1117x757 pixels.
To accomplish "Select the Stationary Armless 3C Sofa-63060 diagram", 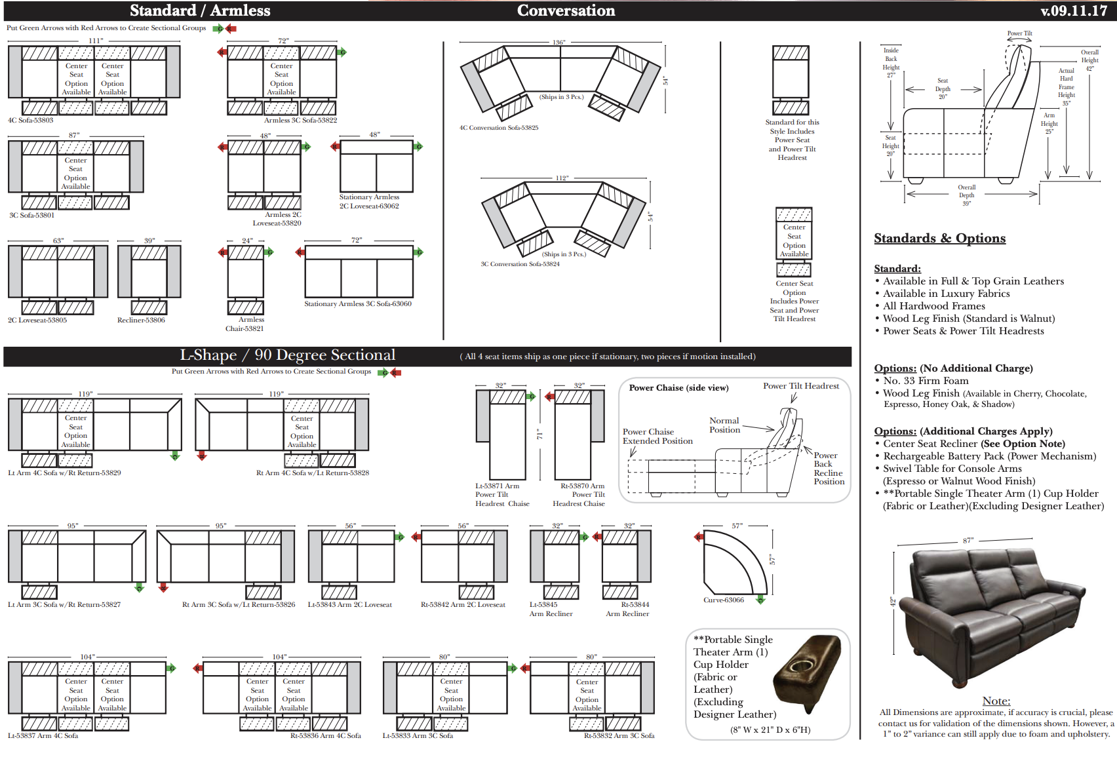I will click(359, 271).
